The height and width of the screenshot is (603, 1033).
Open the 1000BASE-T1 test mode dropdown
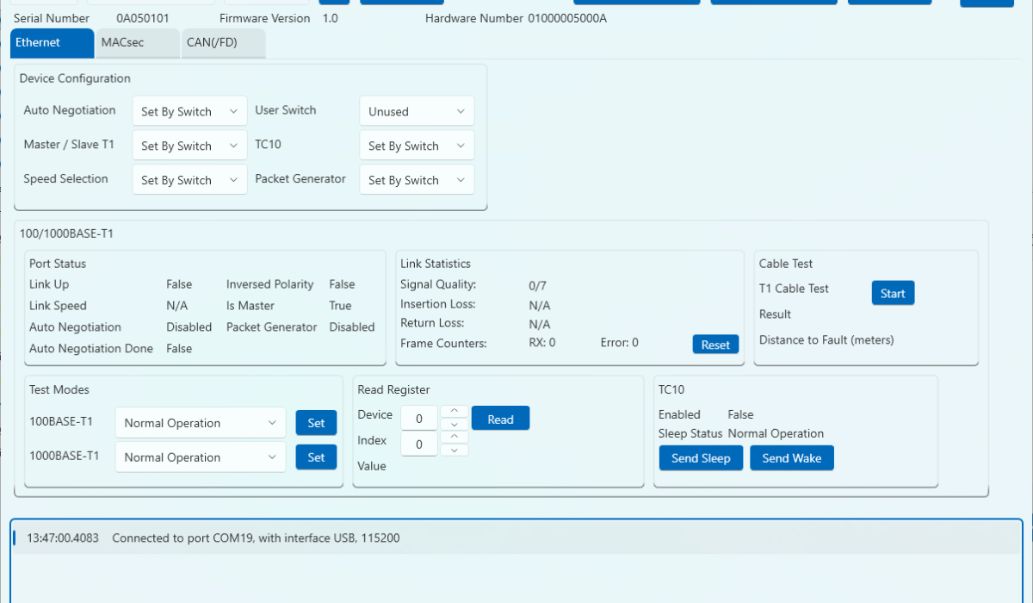(x=200, y=457)
